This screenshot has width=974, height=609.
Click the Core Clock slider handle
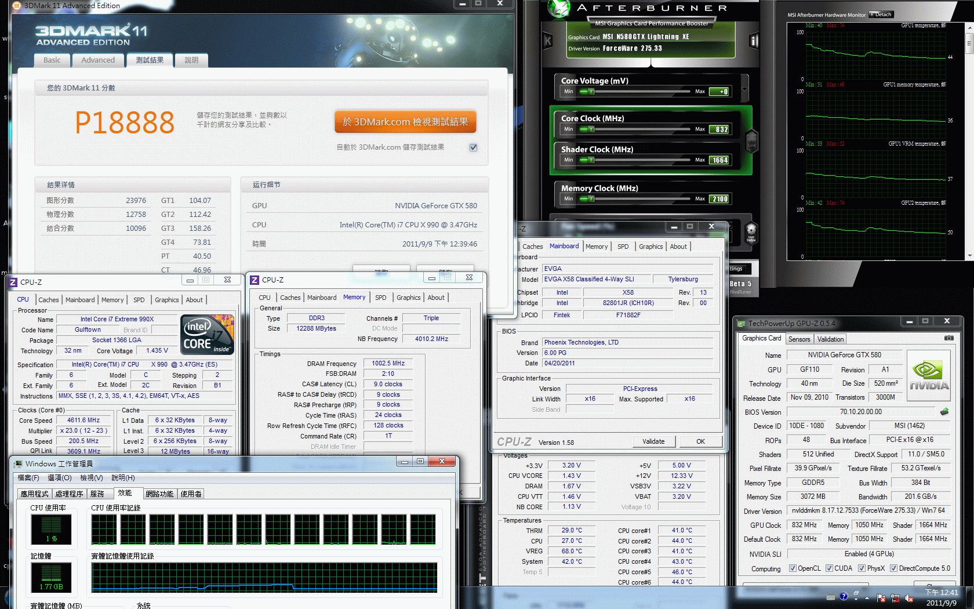(591, 129)
